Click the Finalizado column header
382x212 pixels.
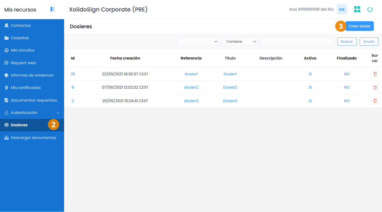click(x=347, y=58)
